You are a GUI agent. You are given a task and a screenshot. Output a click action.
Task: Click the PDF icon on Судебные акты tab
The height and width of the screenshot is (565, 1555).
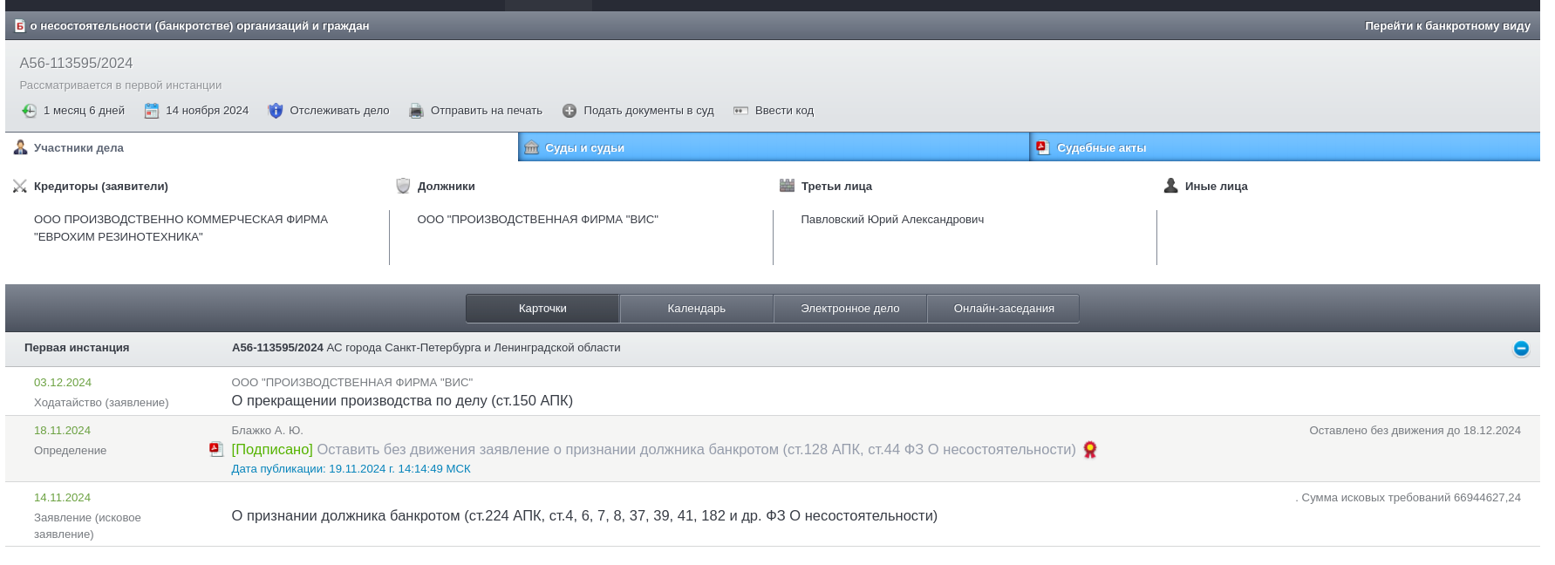point(1042,147)
